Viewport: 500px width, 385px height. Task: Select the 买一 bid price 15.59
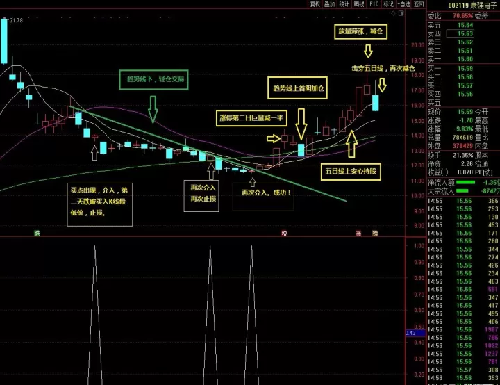click(465, 69)
